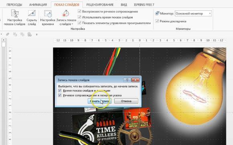Image resolution: width=233 pixels, height=145 pixels.
Task: Switch to the АНИМАЦИЯ tab
Action: pyautogui.click(x=38, y=5)
